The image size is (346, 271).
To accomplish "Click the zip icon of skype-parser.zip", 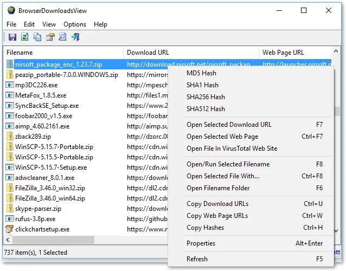I will (10, 208).
